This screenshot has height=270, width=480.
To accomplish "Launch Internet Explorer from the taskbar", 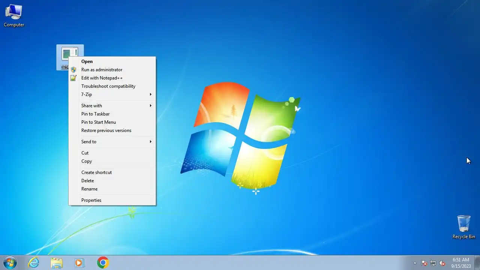I will tap(34, 262).
